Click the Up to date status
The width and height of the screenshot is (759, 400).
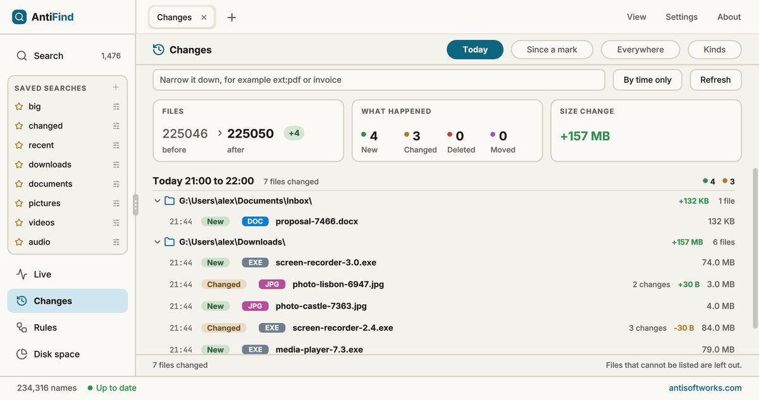point(112,388)
